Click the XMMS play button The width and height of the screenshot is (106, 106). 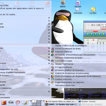click(x=92, y=34)
